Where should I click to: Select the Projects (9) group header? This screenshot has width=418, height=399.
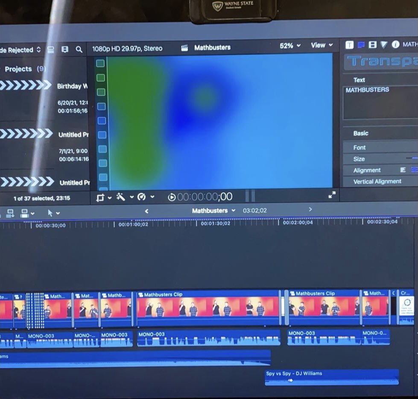(25, 69)
